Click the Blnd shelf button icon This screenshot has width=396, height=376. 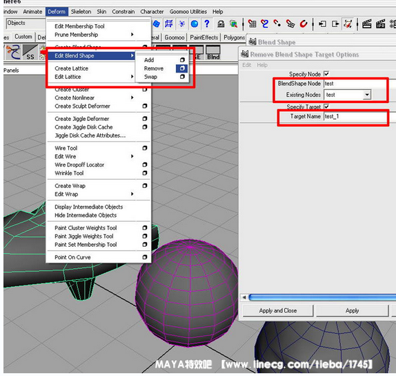[x=213, y=53]
